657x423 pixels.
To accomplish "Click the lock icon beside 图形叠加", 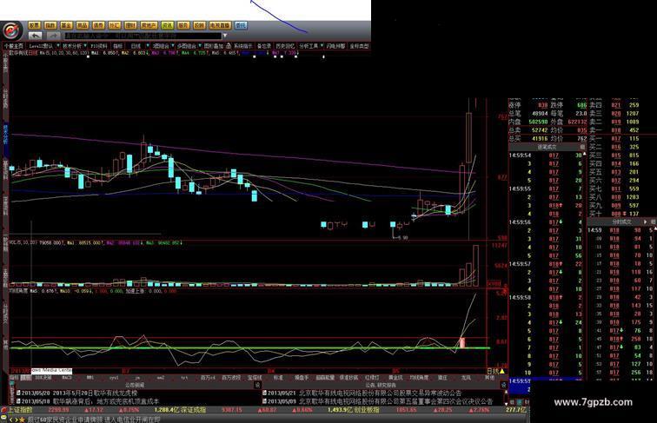I will pos(229,46).
